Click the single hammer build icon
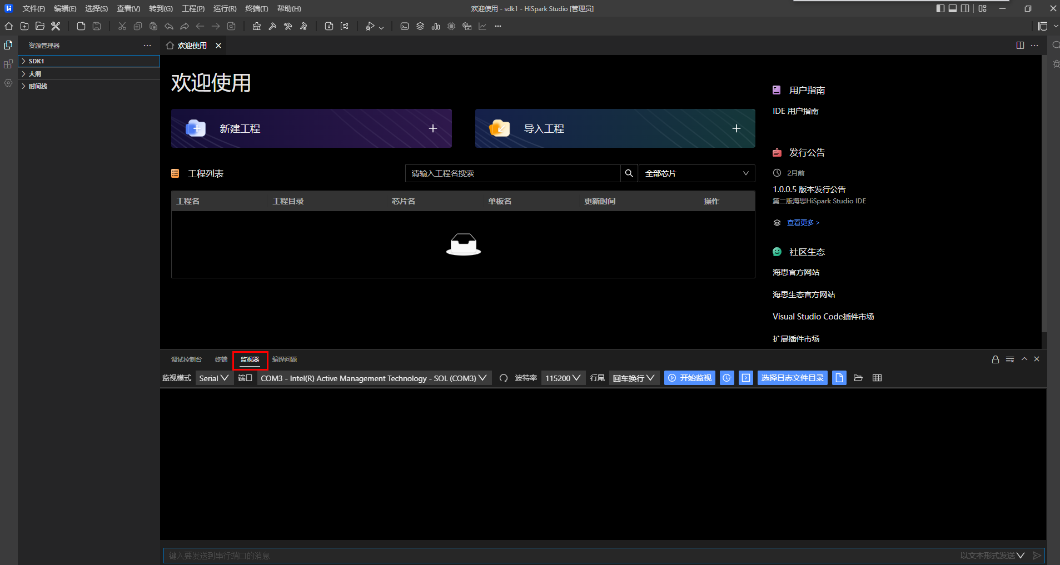Screen dimensions: 1060x565 pyautogui.click(x=272, y=26)
